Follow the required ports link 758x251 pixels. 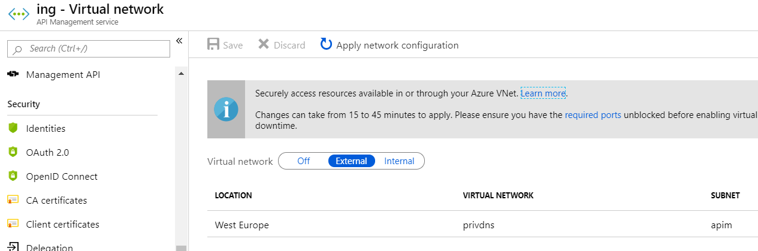click(x=593, y=115)
